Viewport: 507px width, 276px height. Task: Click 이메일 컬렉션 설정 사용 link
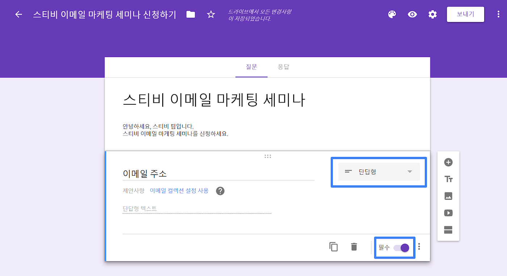click(x=179, y=191)
